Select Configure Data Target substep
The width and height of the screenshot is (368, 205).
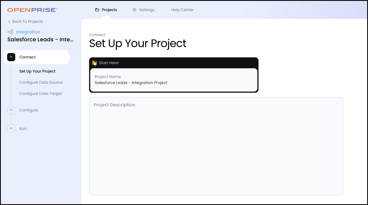point(41,94)
